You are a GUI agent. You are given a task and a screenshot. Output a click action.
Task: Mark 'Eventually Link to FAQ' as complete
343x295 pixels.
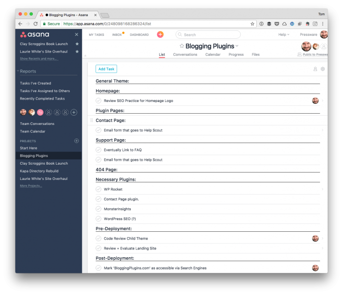coord(98,150)
